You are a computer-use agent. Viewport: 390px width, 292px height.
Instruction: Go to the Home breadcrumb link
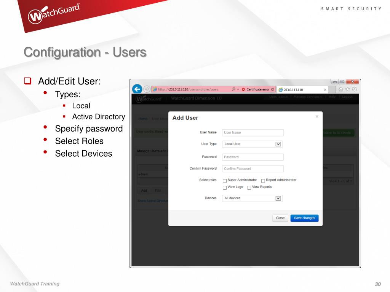coord(143,119)
